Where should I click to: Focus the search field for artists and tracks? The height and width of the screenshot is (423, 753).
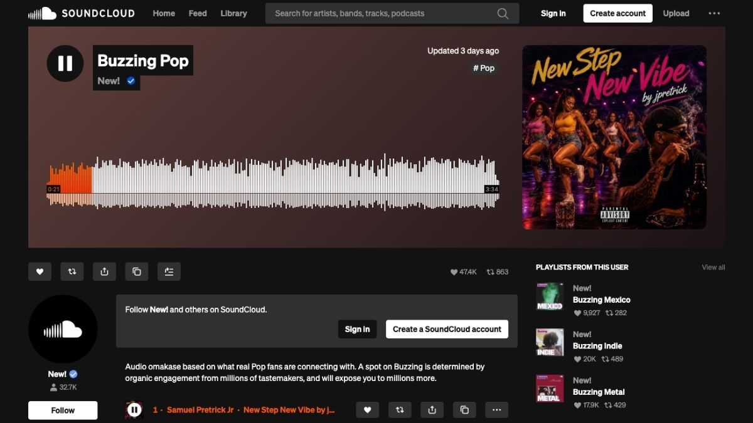[392, 13]
